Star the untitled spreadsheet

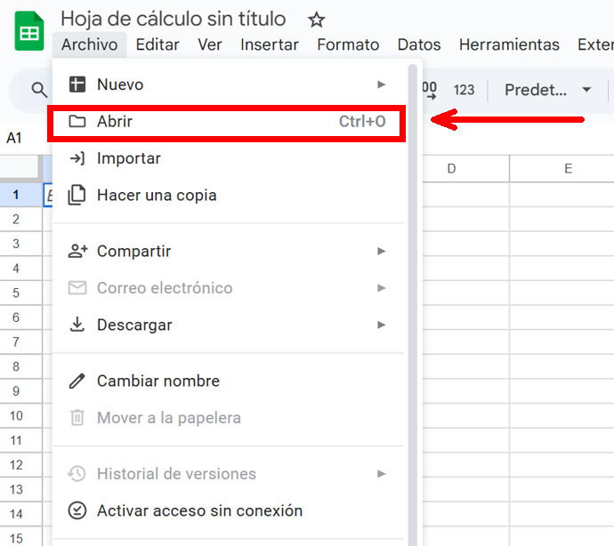click(x=316, y=20)
